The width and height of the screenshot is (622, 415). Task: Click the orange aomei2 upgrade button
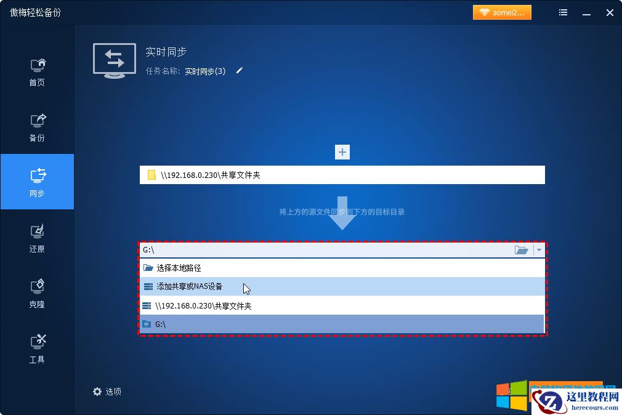501,12
